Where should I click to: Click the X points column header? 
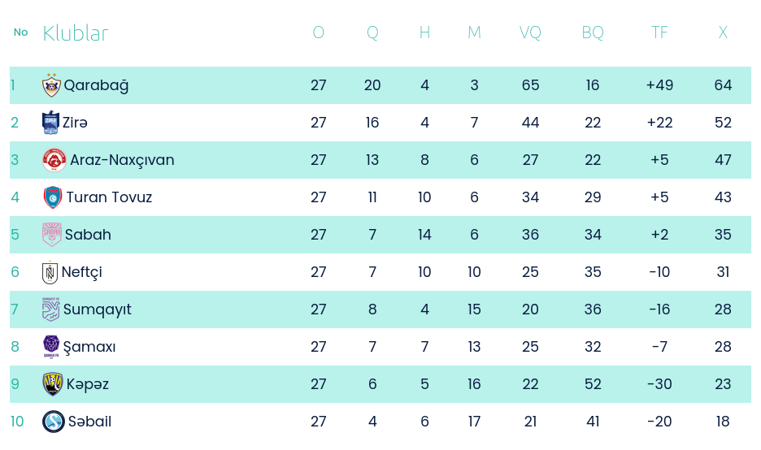tap(723, 33)
